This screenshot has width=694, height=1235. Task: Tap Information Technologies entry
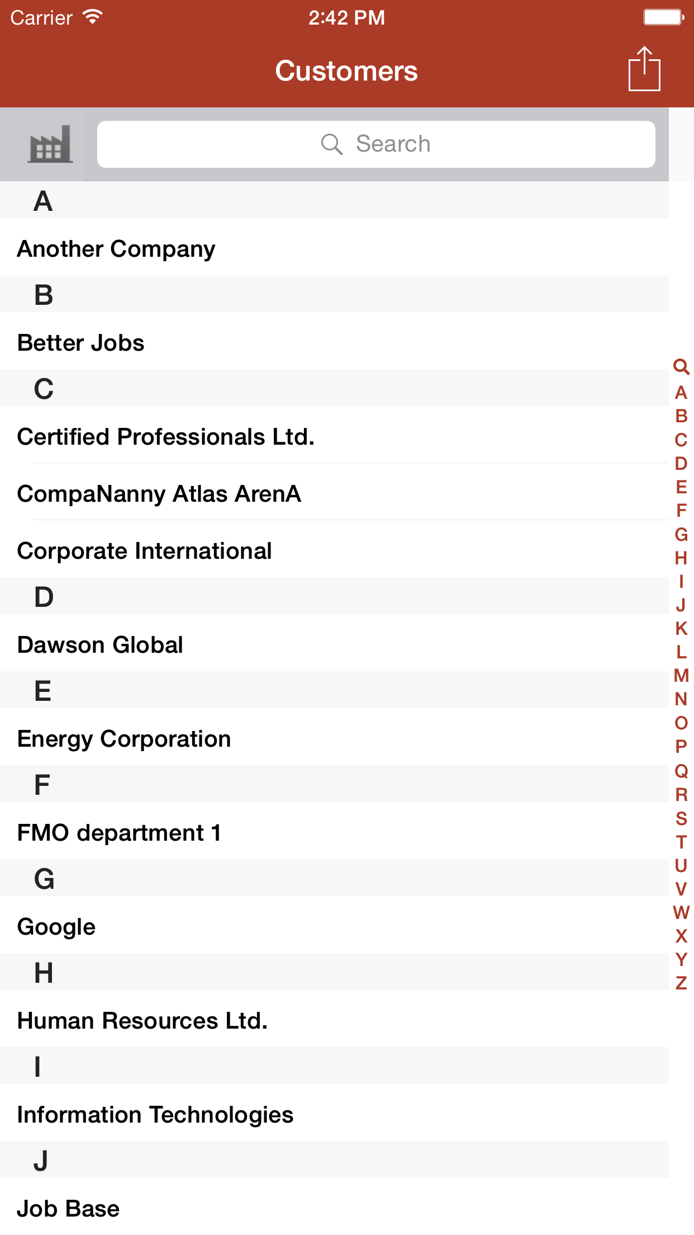click(x=155, y=1115)
